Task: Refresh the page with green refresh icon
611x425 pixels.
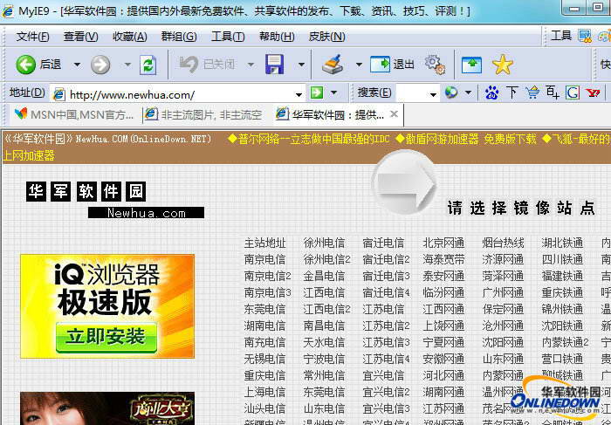Action: [x=148, y=65]
